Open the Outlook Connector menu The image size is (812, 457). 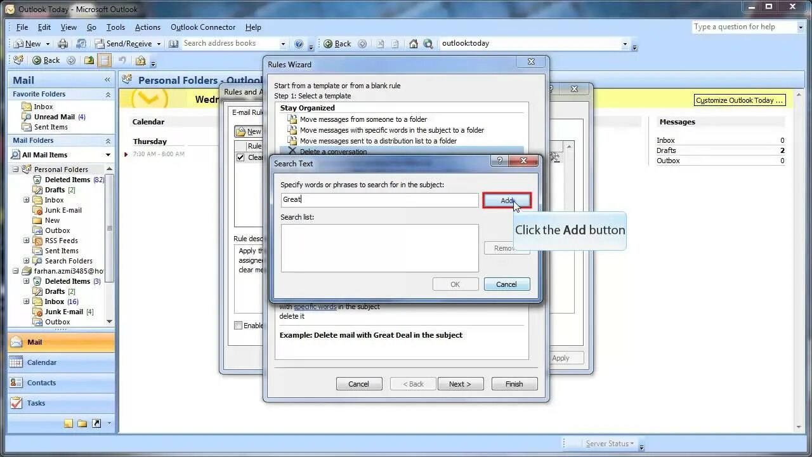[203, 27]
